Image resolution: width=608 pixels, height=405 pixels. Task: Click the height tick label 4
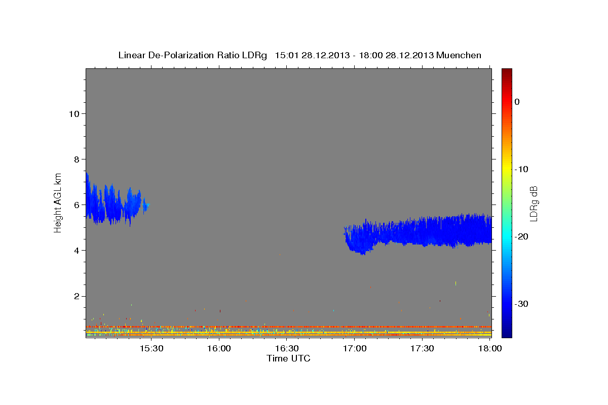coord(76,251)
